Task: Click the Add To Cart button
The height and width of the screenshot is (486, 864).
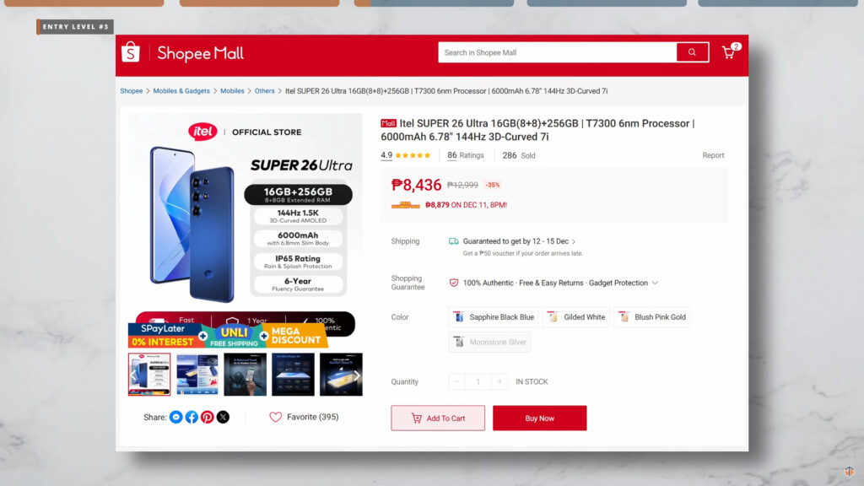Action: coord(438,418)
